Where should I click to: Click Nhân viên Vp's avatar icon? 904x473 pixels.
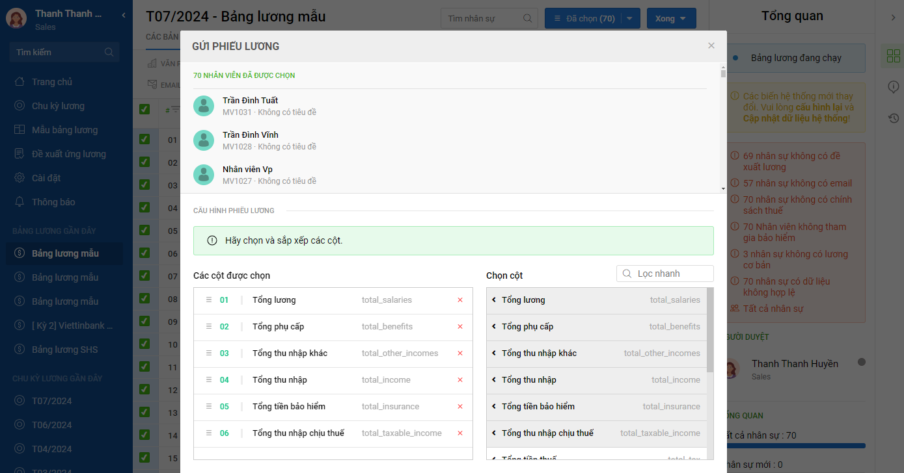coord(204,175)
